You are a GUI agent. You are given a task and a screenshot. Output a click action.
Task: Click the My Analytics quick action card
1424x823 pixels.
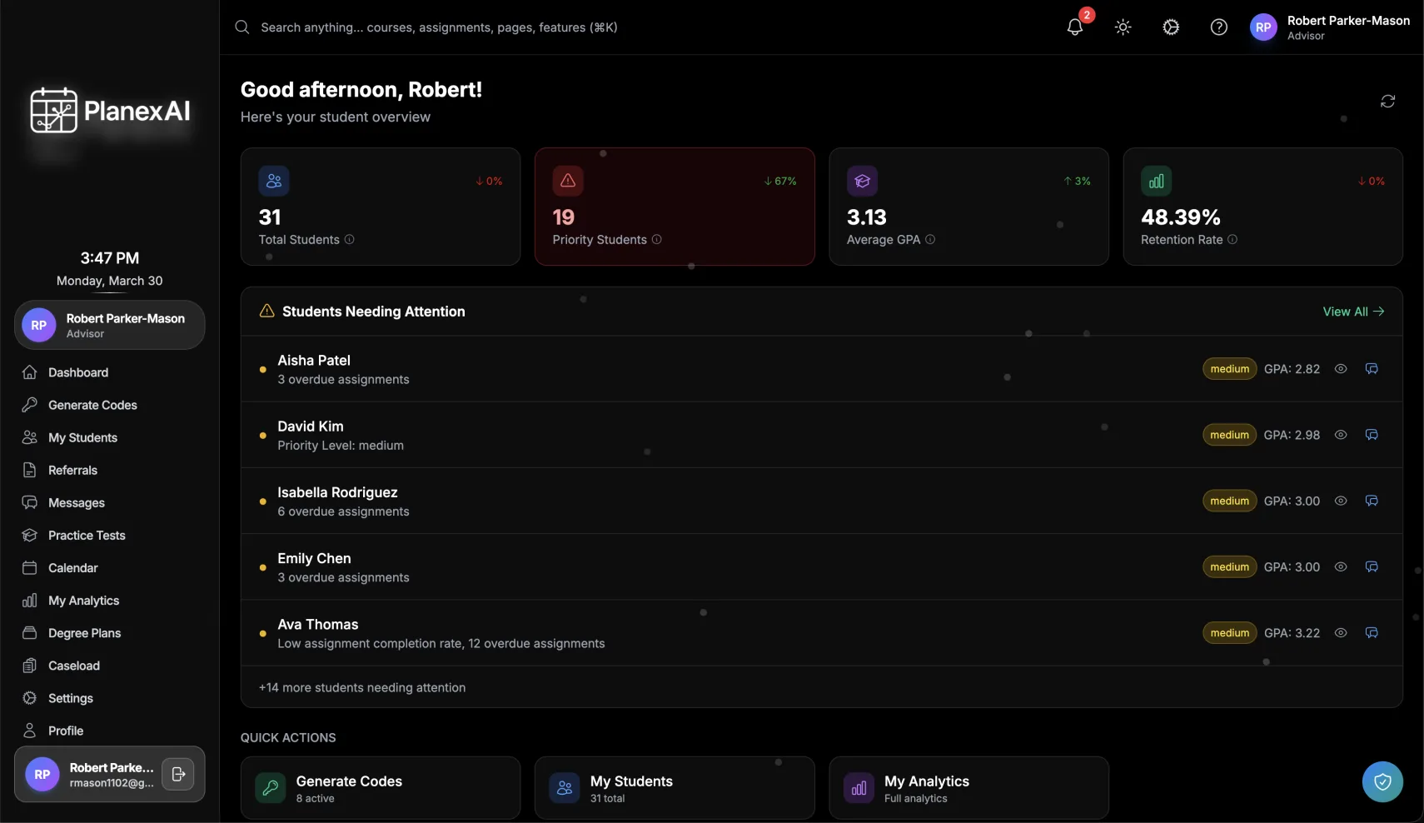[x=968, y=788]
